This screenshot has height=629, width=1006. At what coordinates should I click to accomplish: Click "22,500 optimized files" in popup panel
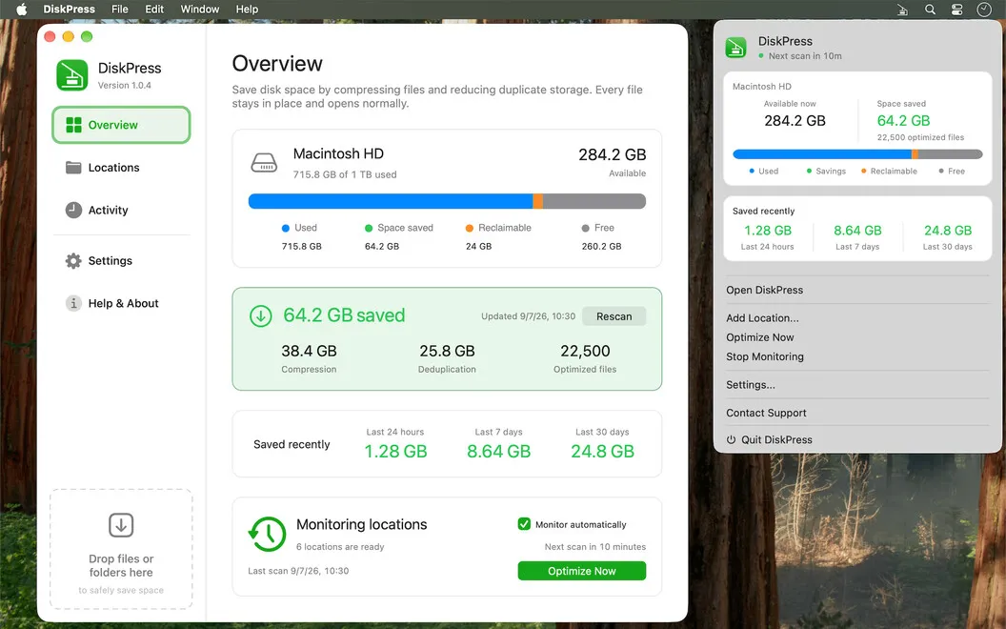920,137
